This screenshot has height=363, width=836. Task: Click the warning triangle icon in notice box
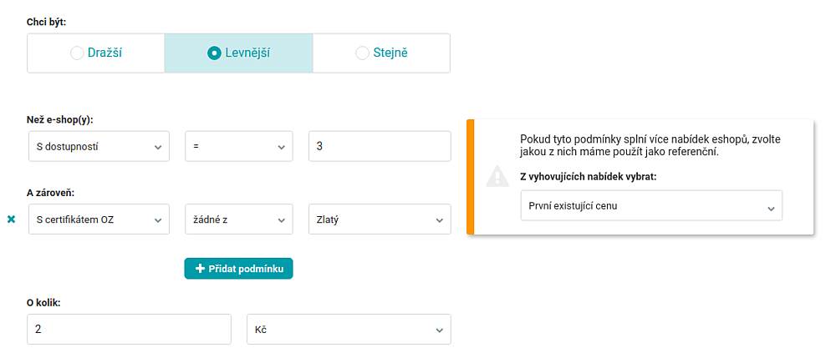pos(497,175)
